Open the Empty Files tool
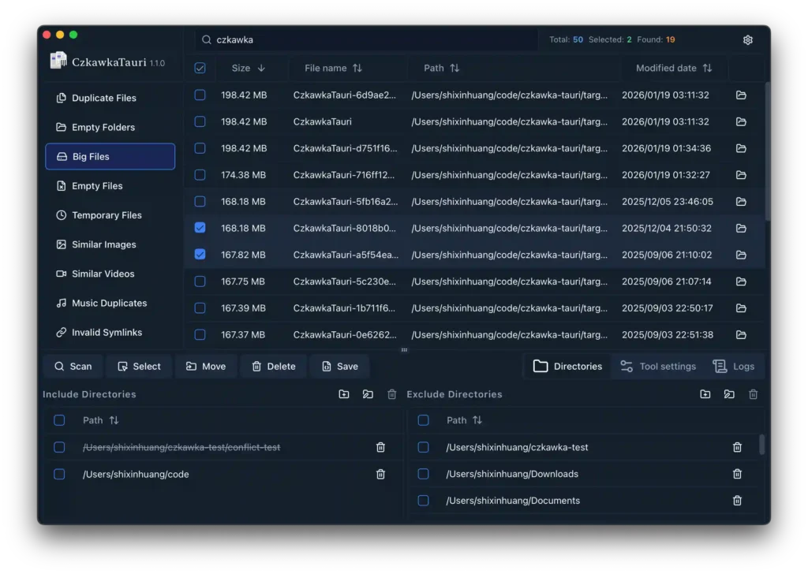The width and height of the screenshot is (808, 574). pos(110,186)
